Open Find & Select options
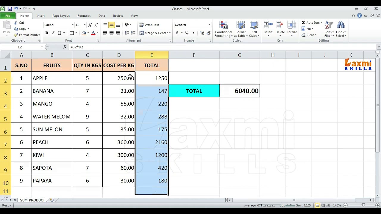The image size is (381, 214). tap(341, 29)
